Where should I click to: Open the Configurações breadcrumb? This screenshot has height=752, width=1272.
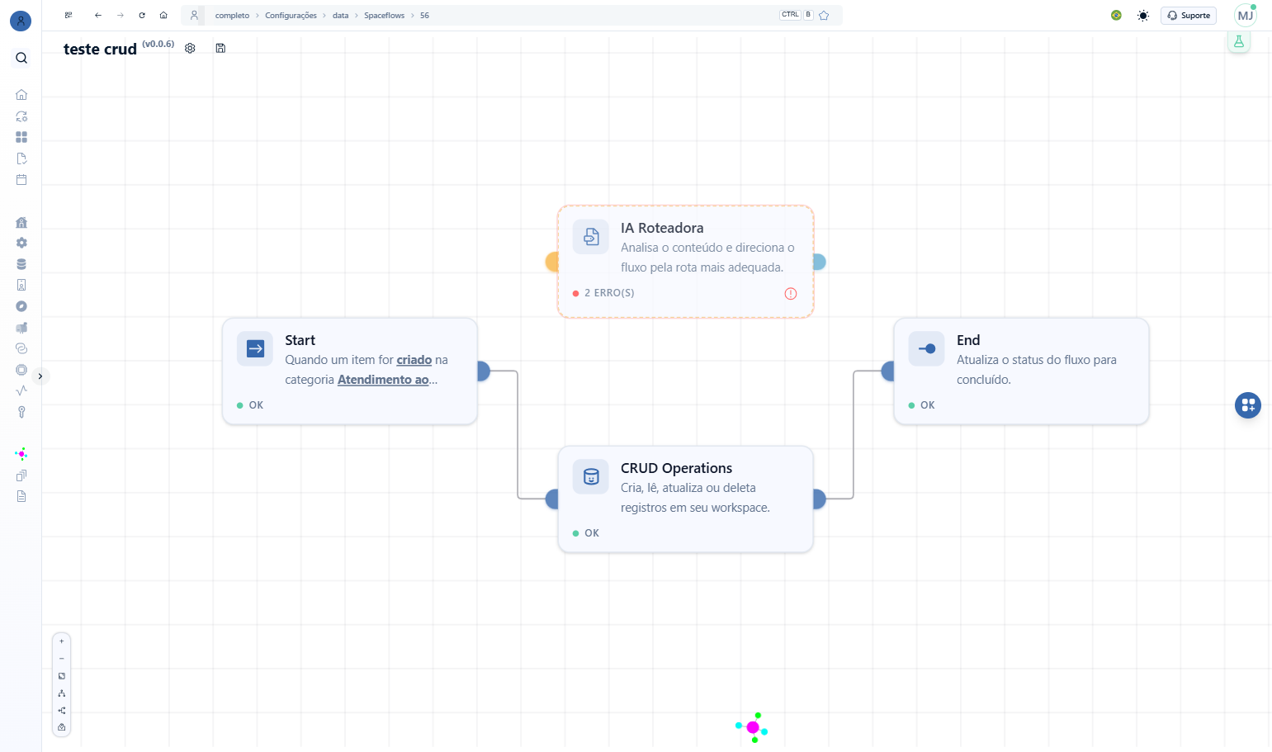tap(291, 16)
